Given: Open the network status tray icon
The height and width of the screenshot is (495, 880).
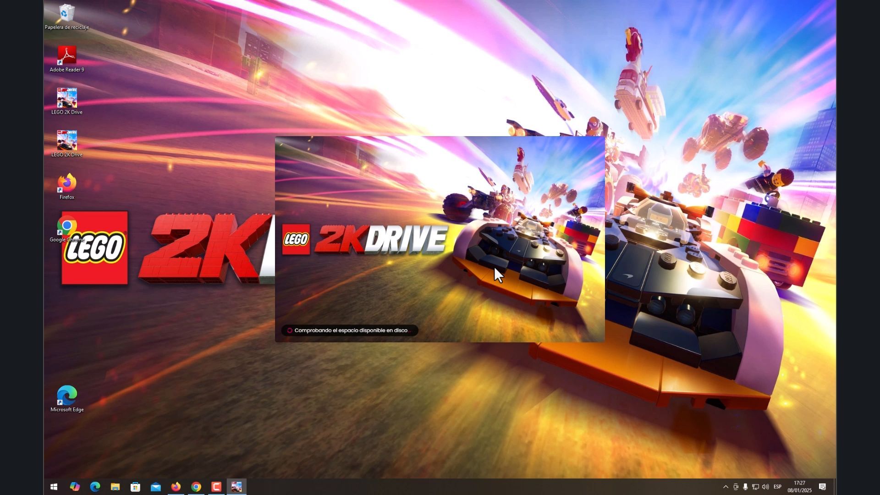Looking at the screenshot, I should [755, 487].
